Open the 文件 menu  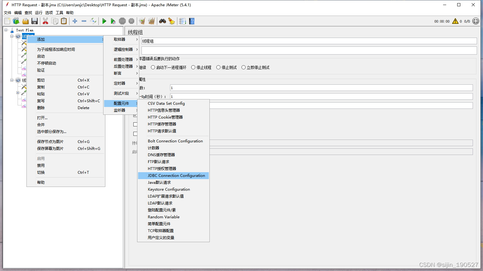pos(8,13)
